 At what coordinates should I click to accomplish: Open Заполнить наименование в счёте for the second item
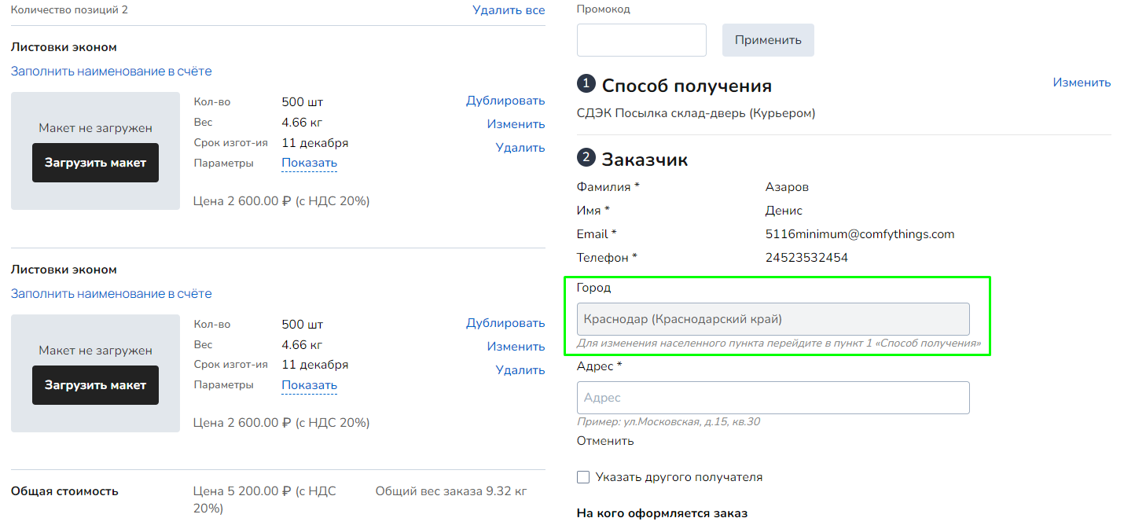(110, 292)
